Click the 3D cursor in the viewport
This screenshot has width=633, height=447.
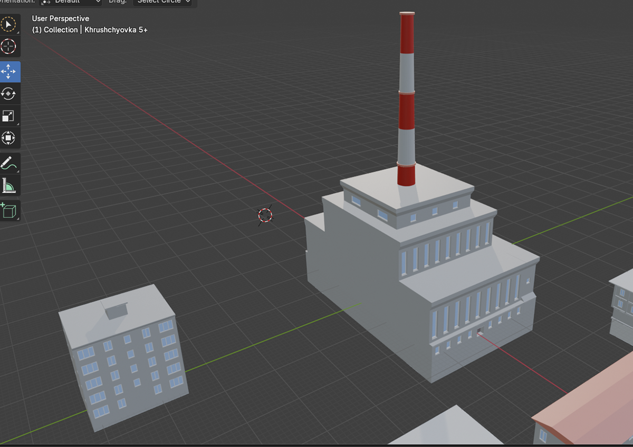click(x=265, y=215)
